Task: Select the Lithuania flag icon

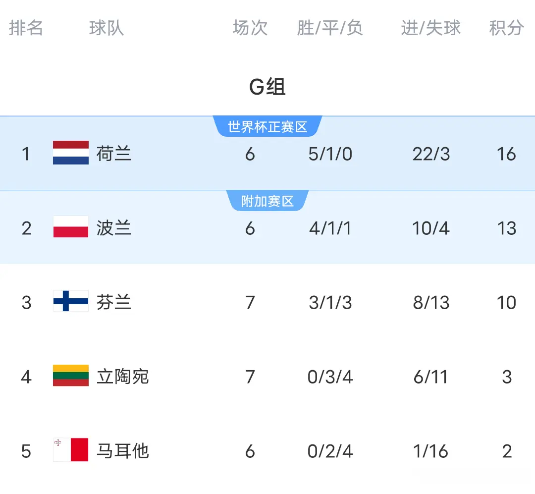Action: coord(69,377)
